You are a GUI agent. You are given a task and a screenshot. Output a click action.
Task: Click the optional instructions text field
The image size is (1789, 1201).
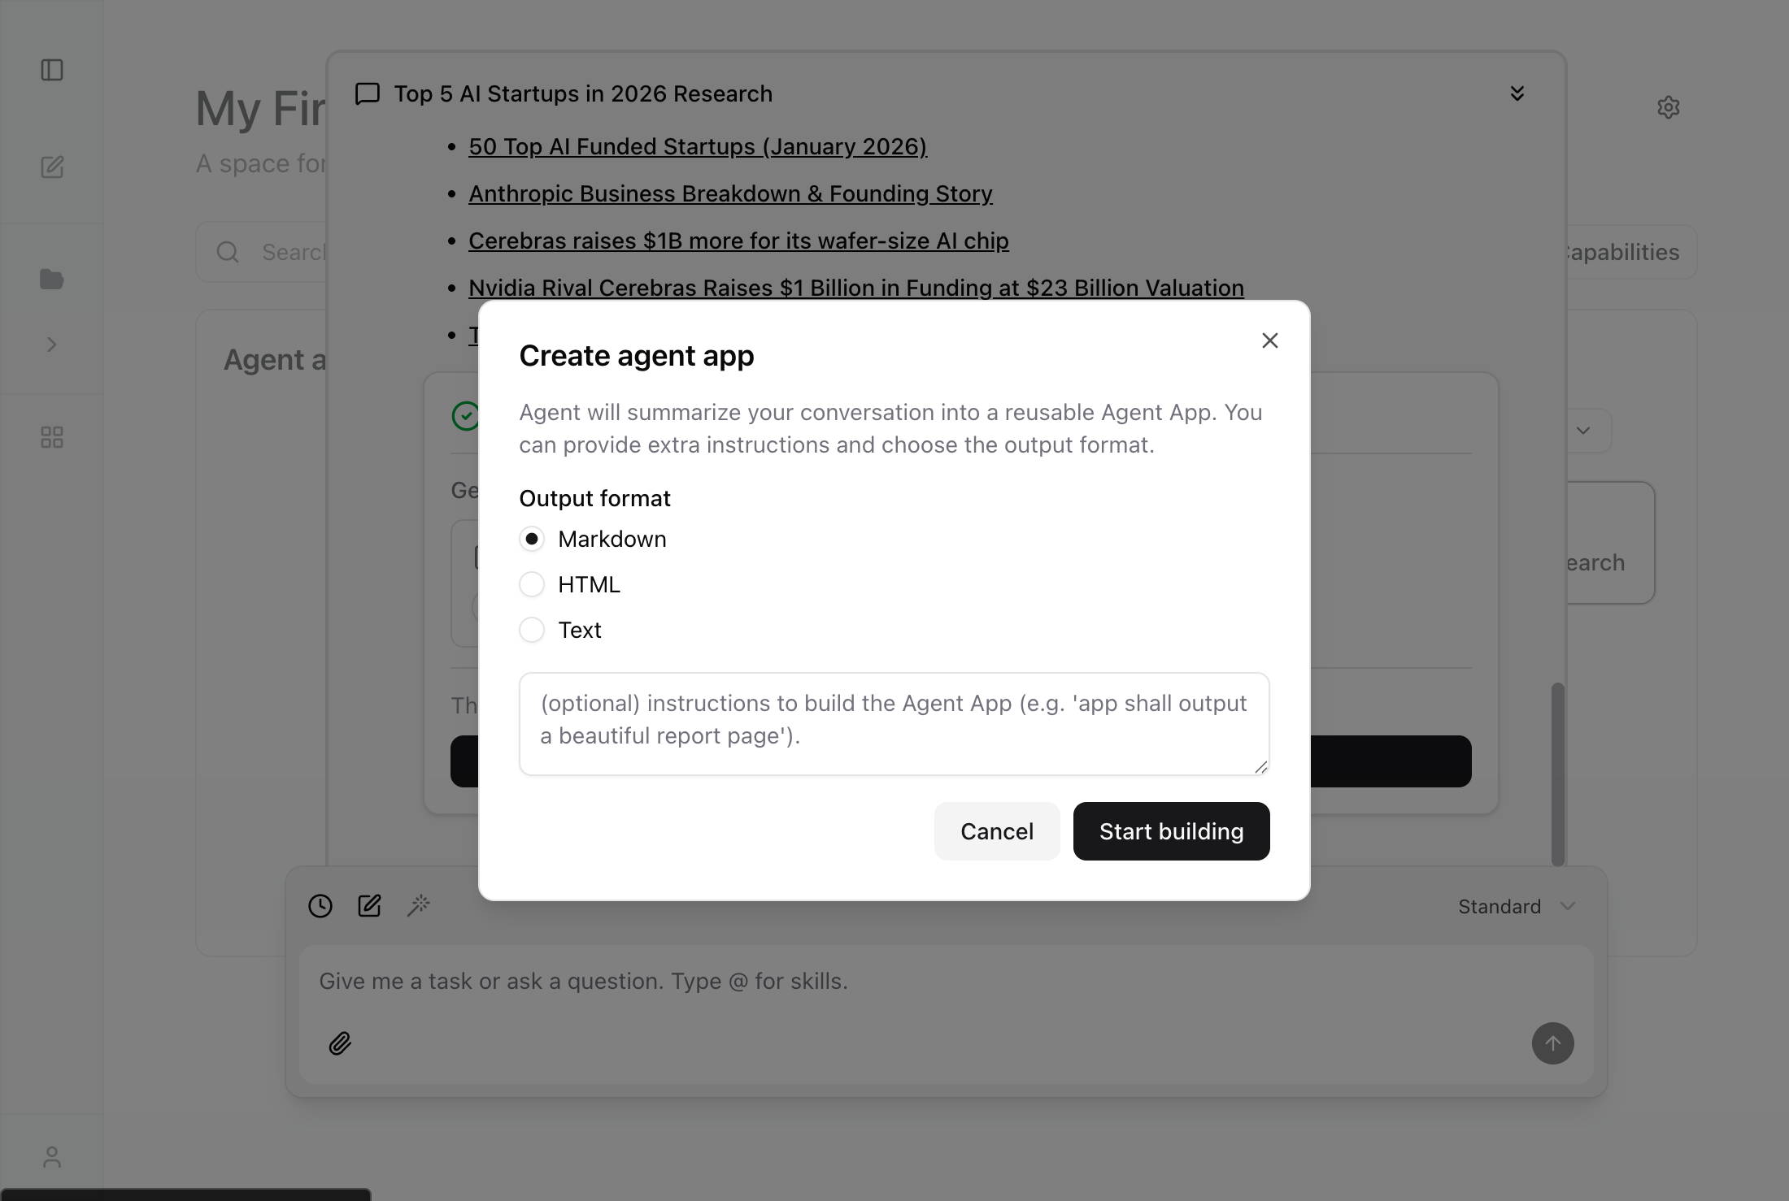893,723
